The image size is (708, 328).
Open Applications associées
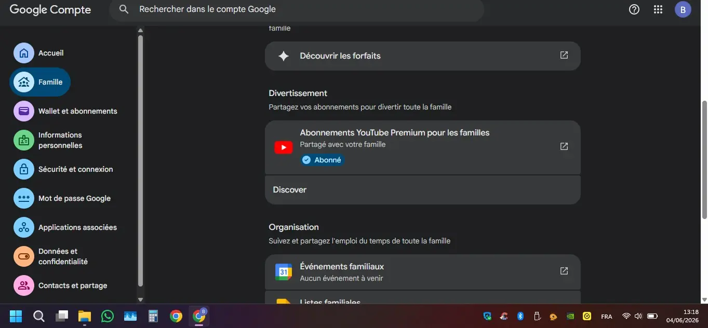(65, 227)
